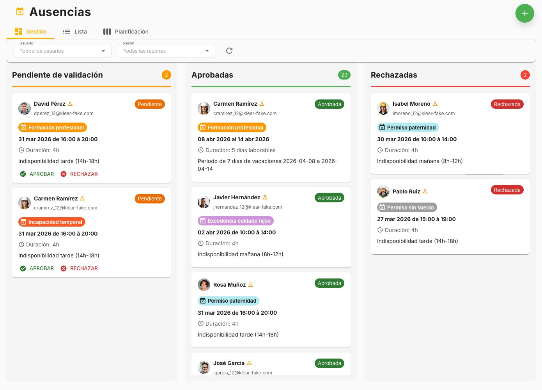
Task: Select the Gestión tab
Action: pos(30,32)
